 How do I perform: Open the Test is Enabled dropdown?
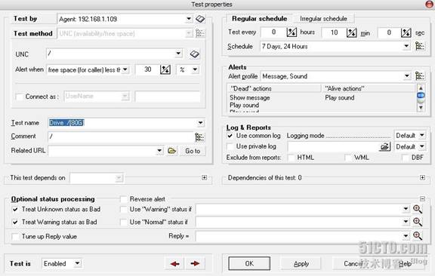click(x=77, y=263)
